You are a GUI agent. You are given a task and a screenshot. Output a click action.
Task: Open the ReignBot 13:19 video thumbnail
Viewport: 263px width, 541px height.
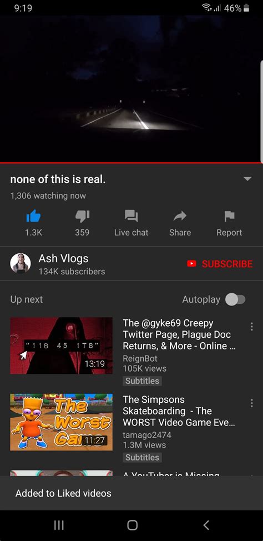[62, 345]
